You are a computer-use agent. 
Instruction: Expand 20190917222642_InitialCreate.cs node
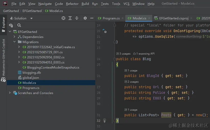click(x=19, y=47)
